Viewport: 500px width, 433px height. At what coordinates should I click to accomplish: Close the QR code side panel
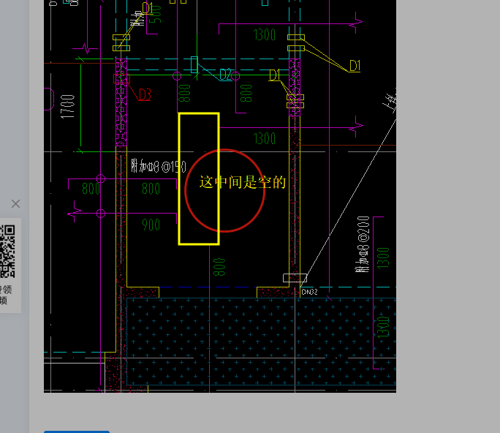pos(15,203)
